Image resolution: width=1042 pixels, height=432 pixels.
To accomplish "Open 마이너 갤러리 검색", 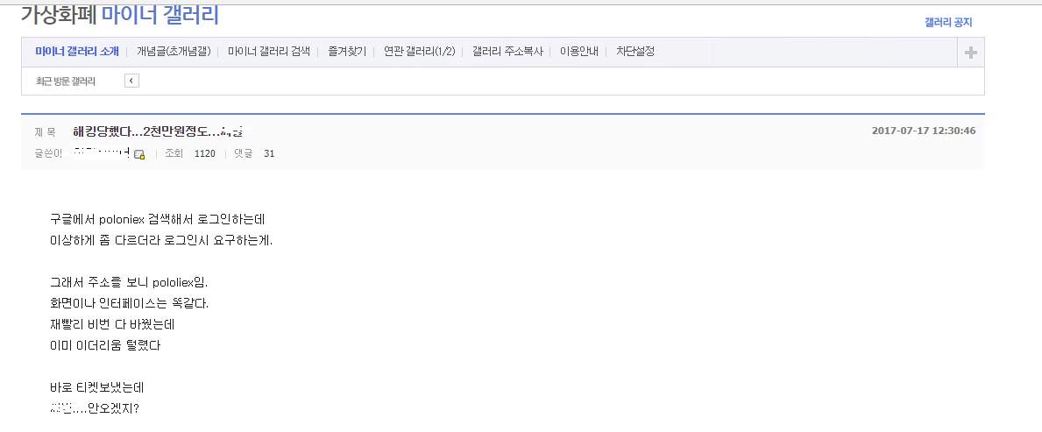I will pyautogui.click(x=269, y=52).
